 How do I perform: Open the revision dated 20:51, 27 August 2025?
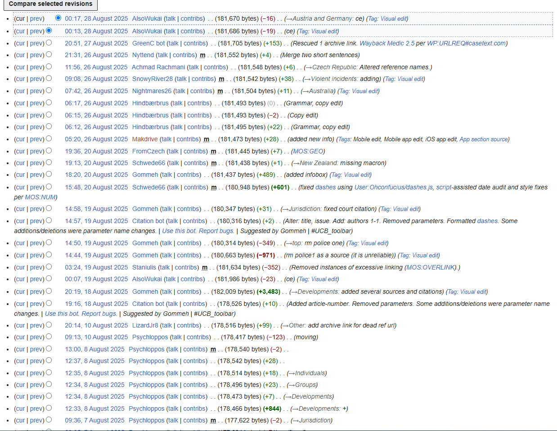pos(96,43)
